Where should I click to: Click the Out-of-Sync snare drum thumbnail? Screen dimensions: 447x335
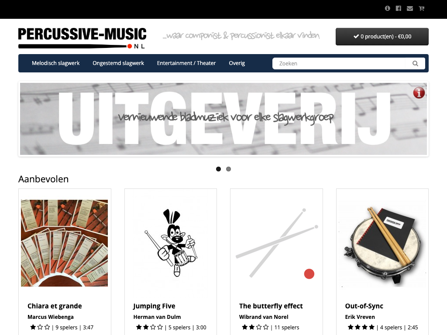[382, 243]
